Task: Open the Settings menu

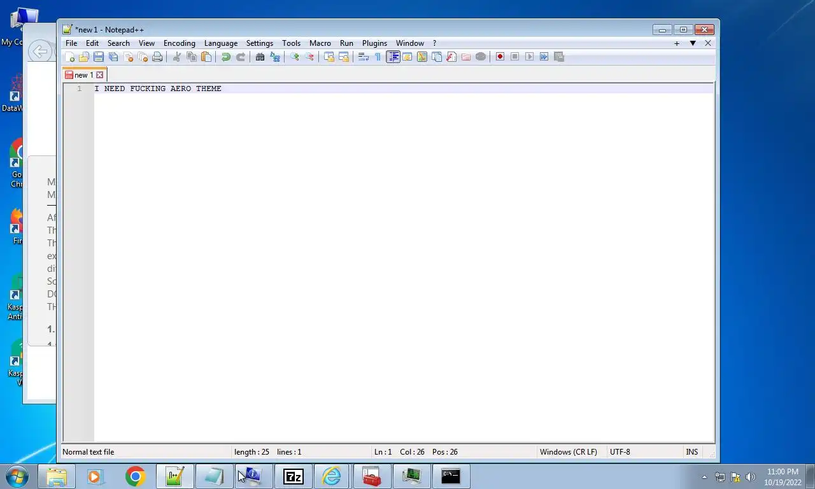Action: tap(260, 43)
